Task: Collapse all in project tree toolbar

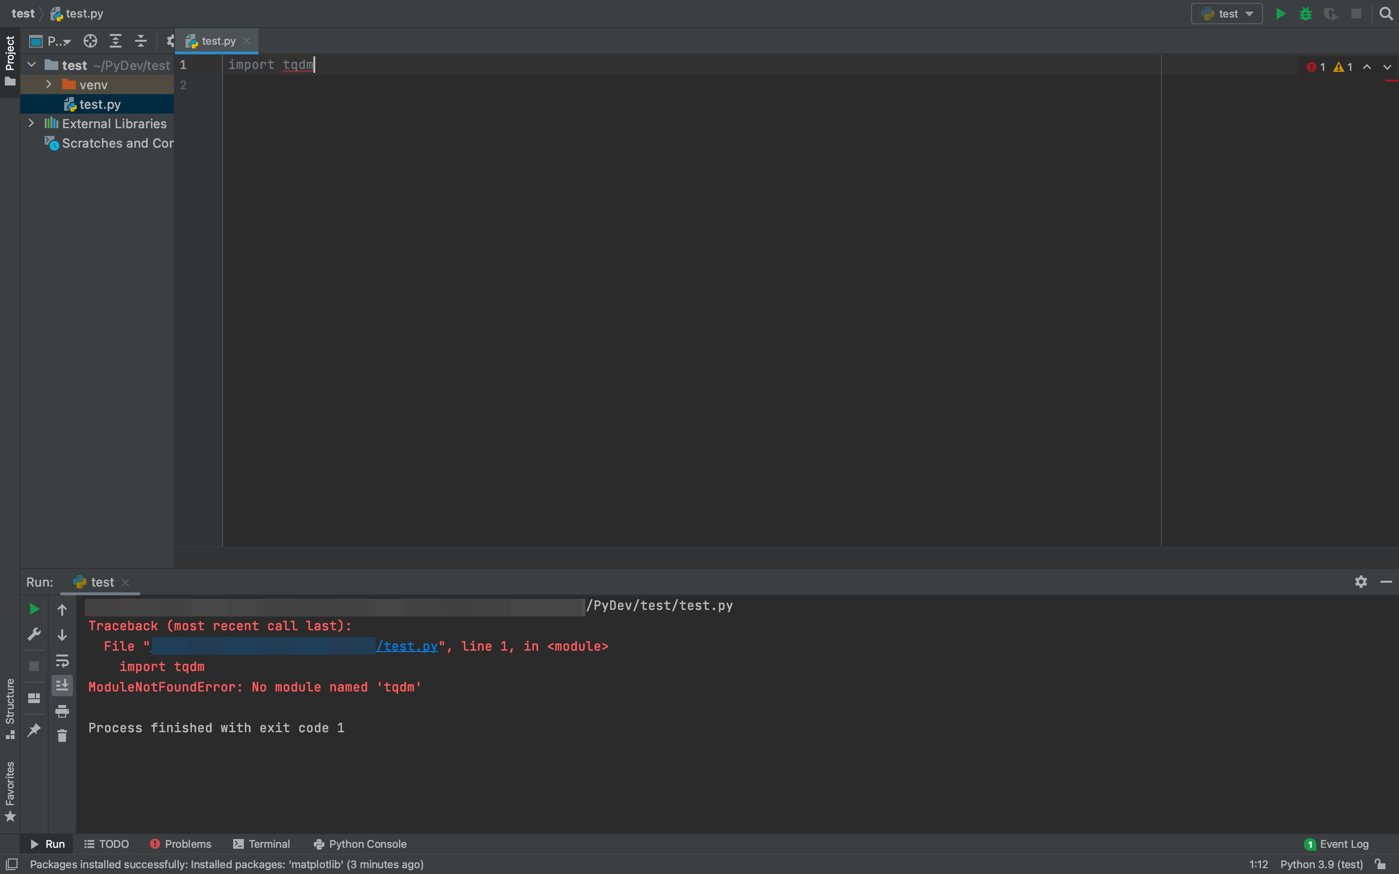Action: (x=141, y=41)
